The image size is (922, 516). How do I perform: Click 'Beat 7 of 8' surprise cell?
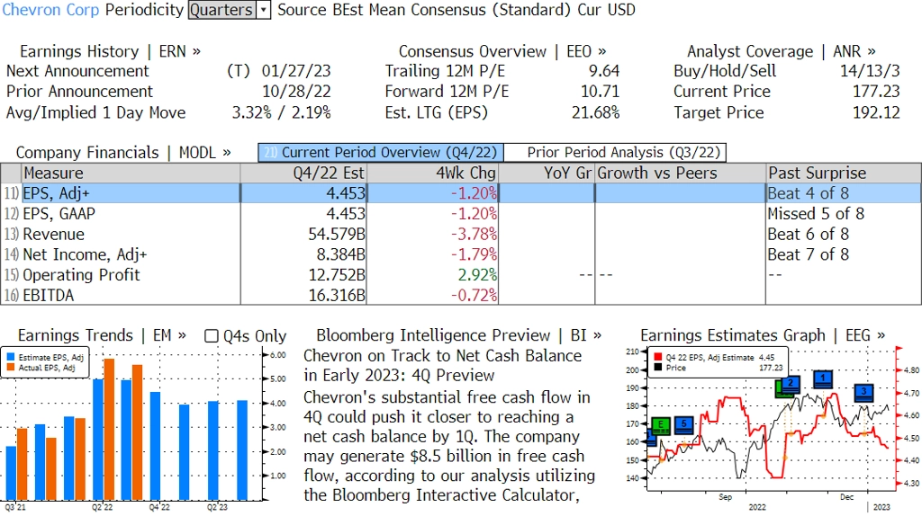click(808, 254)
